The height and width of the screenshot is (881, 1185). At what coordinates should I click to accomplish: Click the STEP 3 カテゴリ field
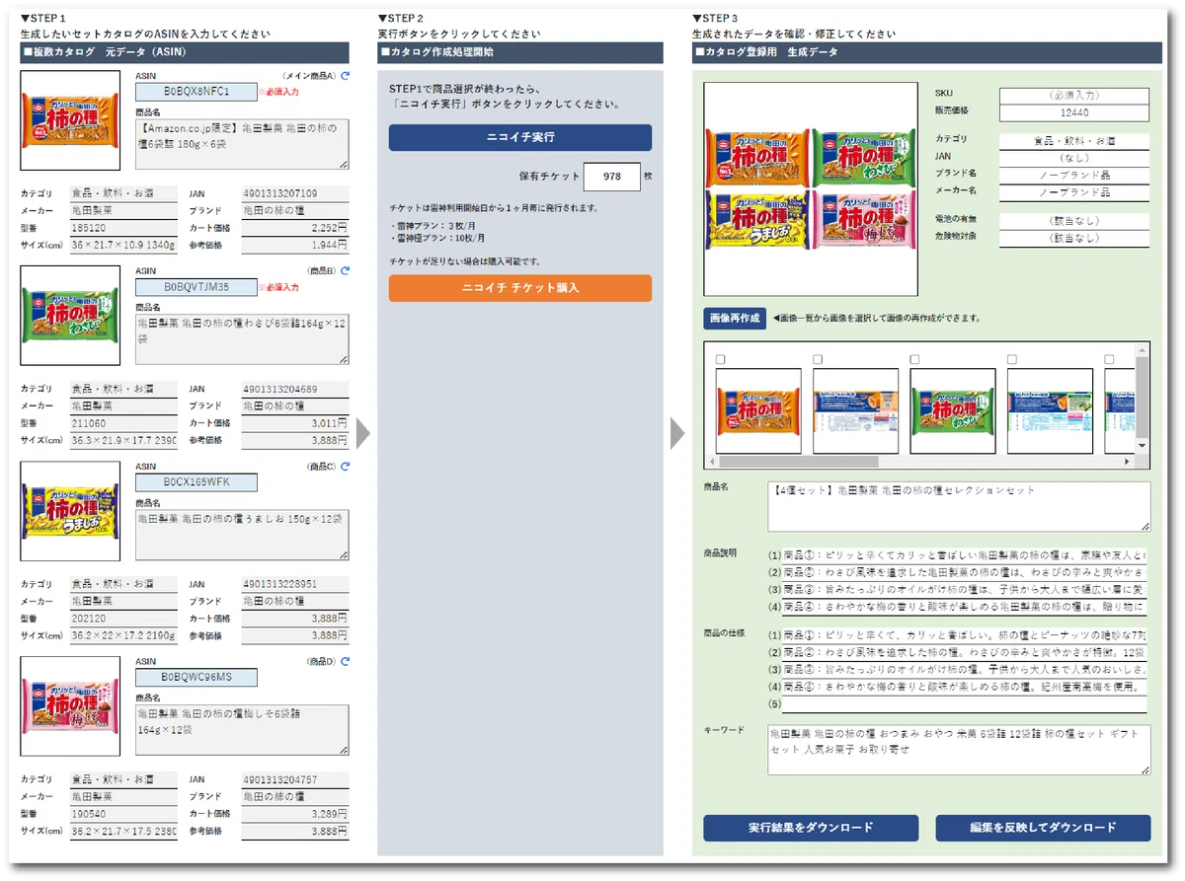[1074, 141]
